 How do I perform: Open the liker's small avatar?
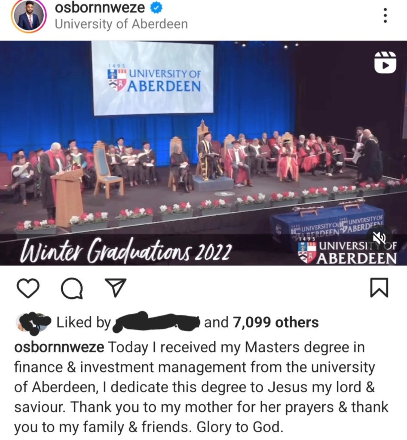[x=33, y=323]
